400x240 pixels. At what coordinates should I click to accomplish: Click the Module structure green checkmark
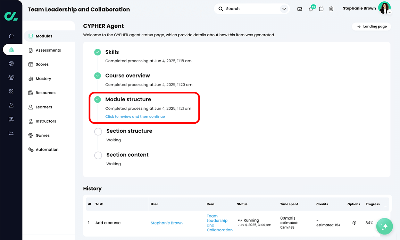[98, 99]
